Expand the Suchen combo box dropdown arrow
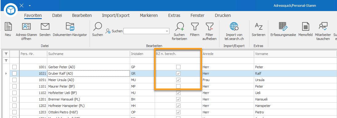337x118 pixels. [167, 31]
